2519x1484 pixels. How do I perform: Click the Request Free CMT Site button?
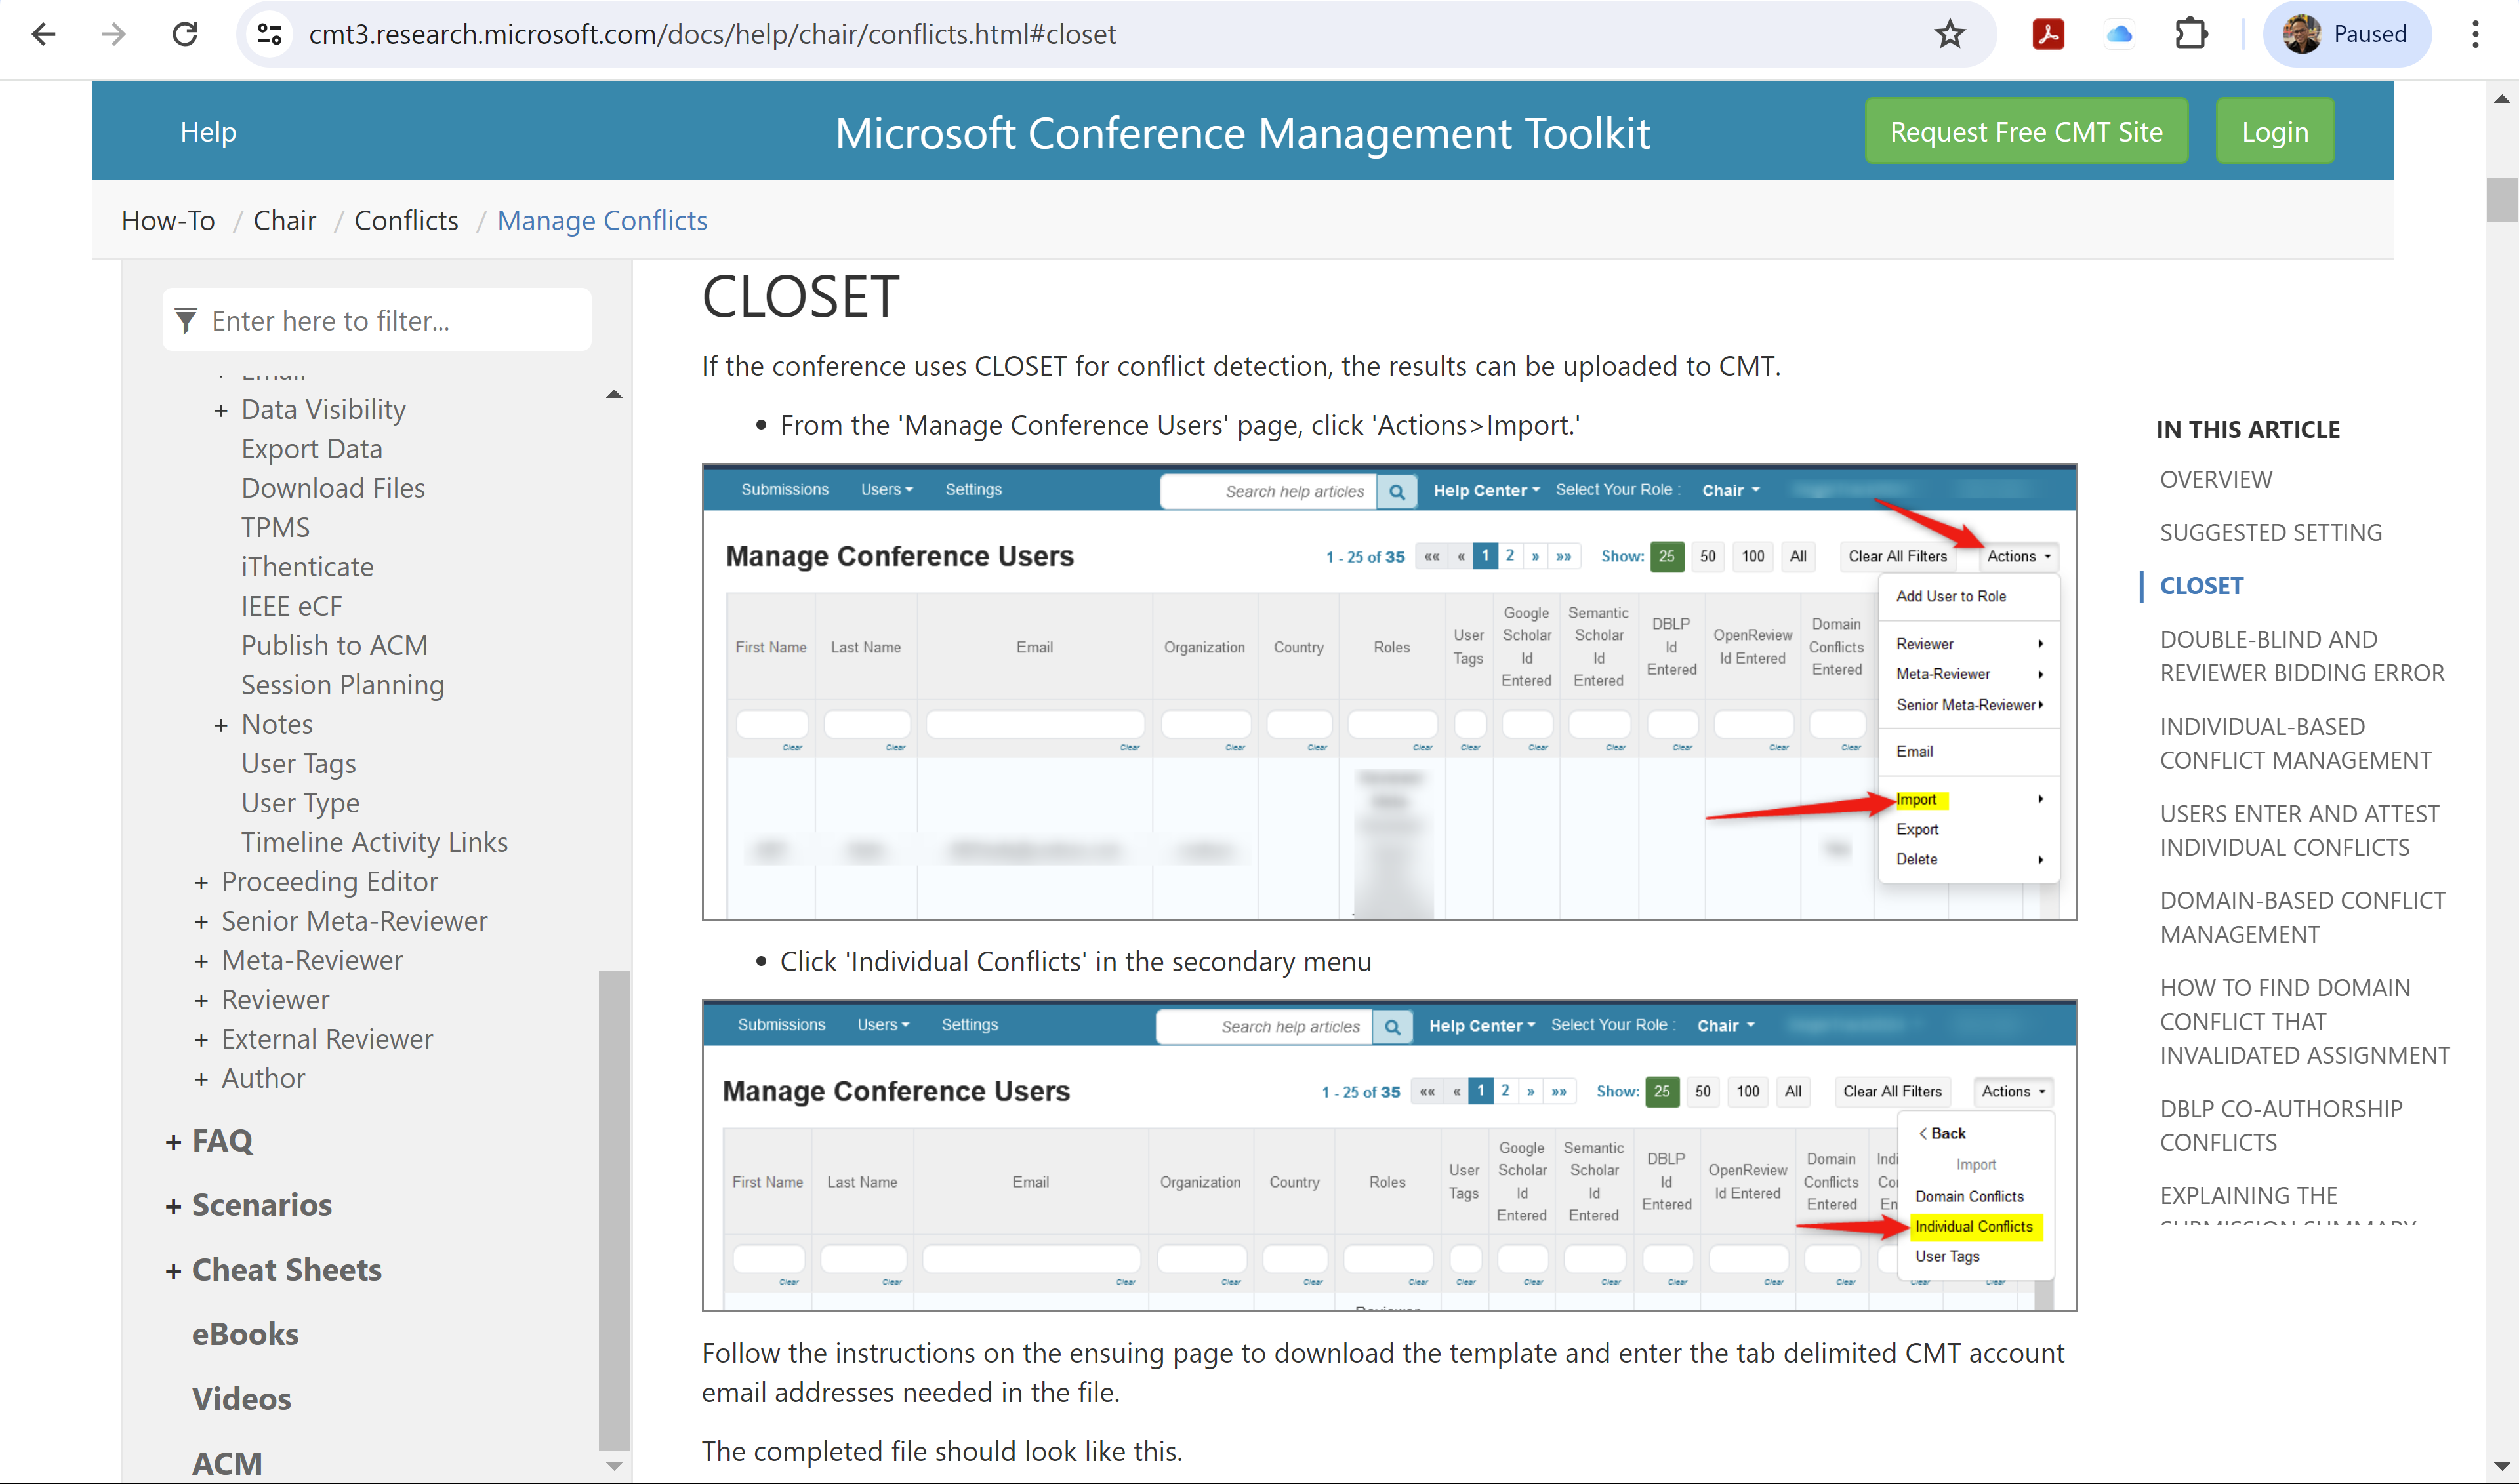pos(2026,132)
